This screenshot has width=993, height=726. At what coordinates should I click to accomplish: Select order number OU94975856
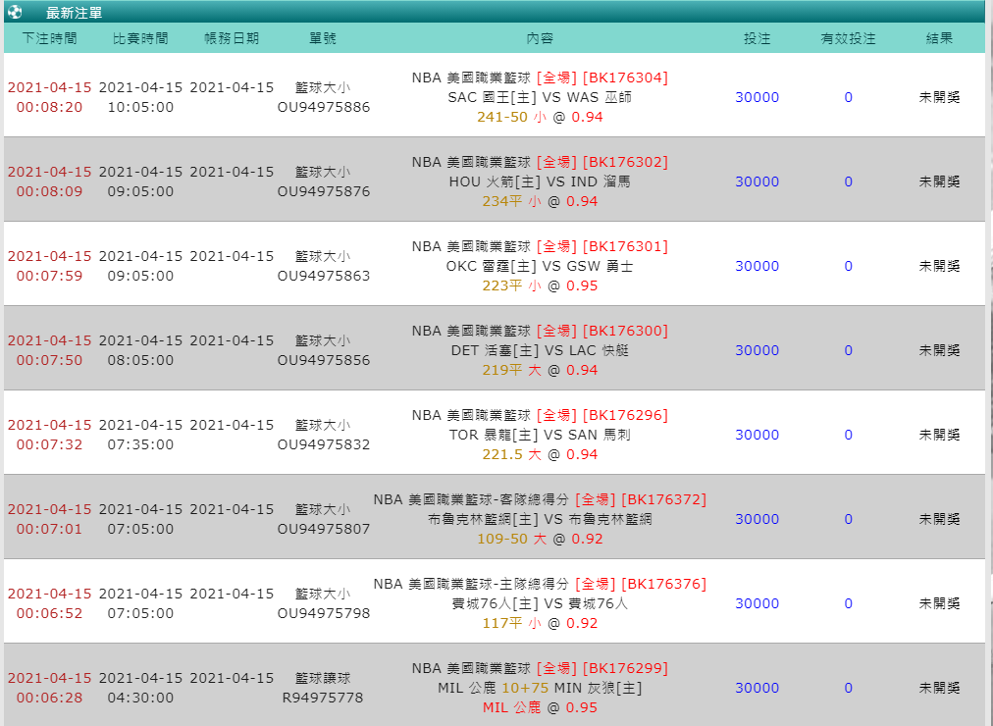[324, 360]
